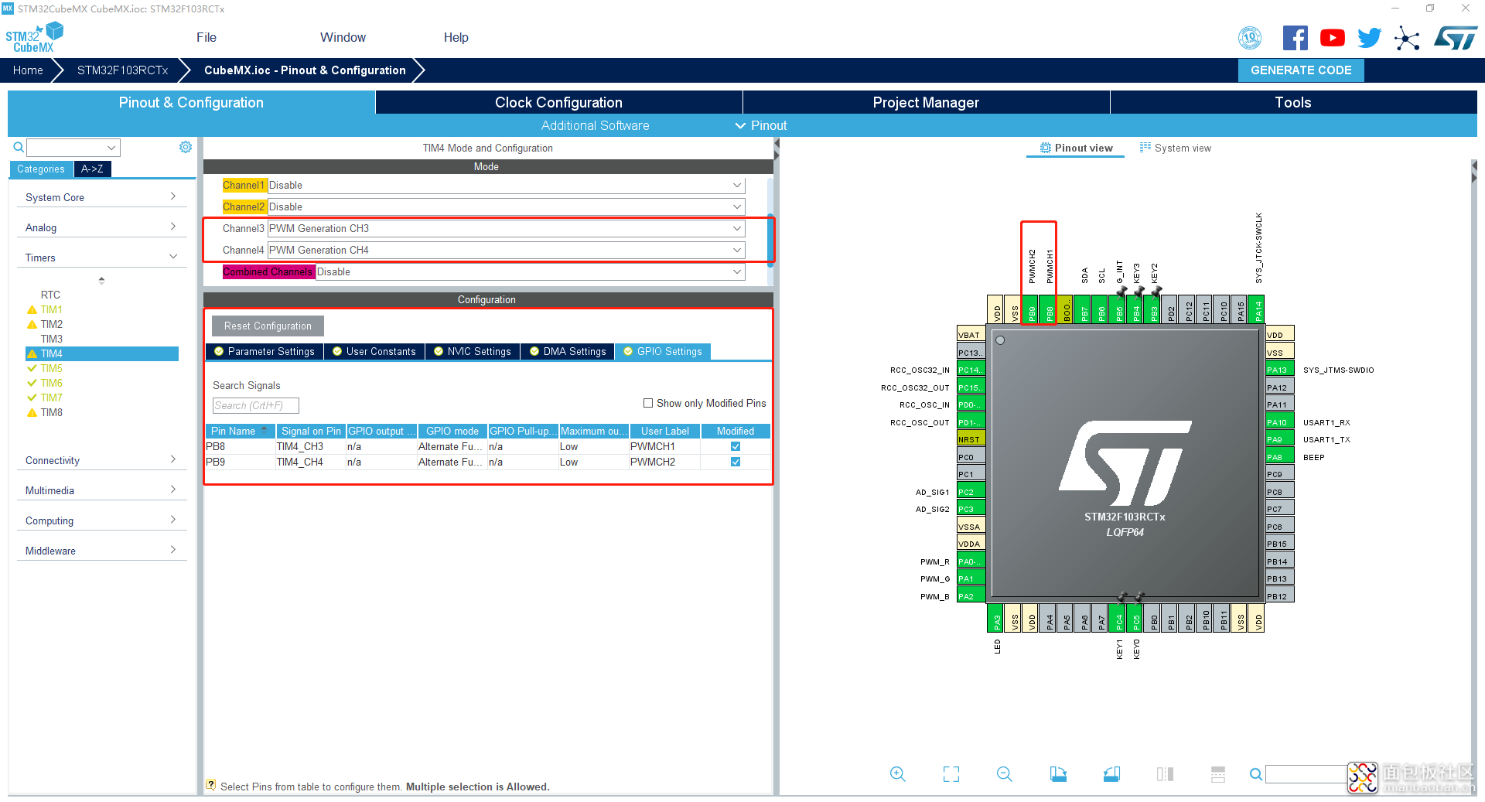
Task: Click the PA3 LED pin on the chip
Action: click(x=997, y=618)
